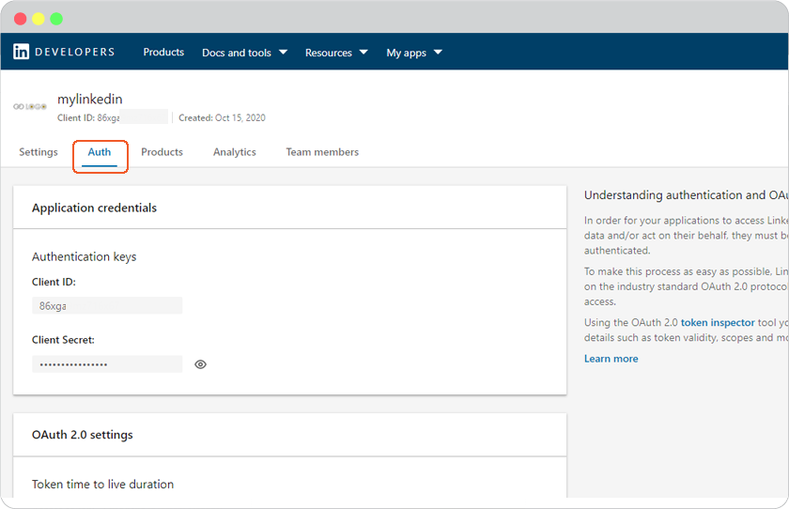Click the red close window button
Image resolution: width=789 pixels, height=509 pixels.
tap(20, 19)
